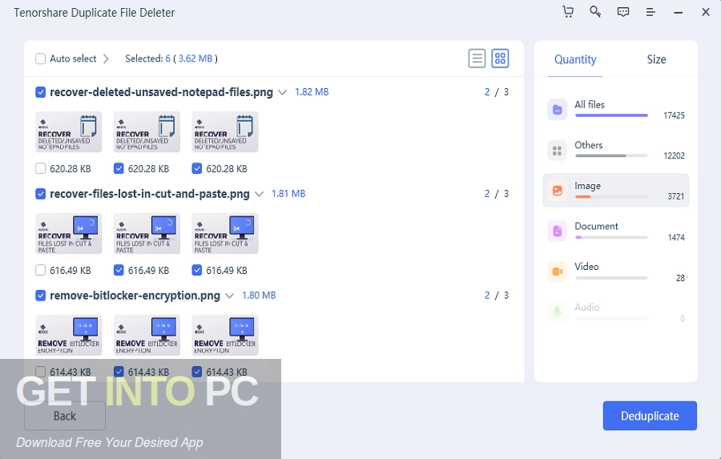Click the 1.80 MB group size
Screen dimensions: 721x459
[259, 296]
